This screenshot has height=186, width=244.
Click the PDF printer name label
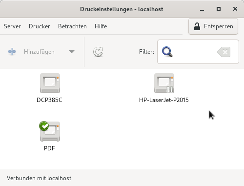[49, 148]
